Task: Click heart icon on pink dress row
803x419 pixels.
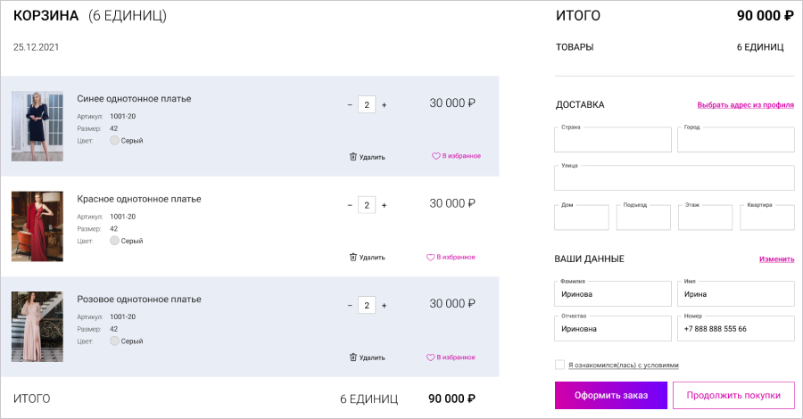Action: [x=431, y=357]
